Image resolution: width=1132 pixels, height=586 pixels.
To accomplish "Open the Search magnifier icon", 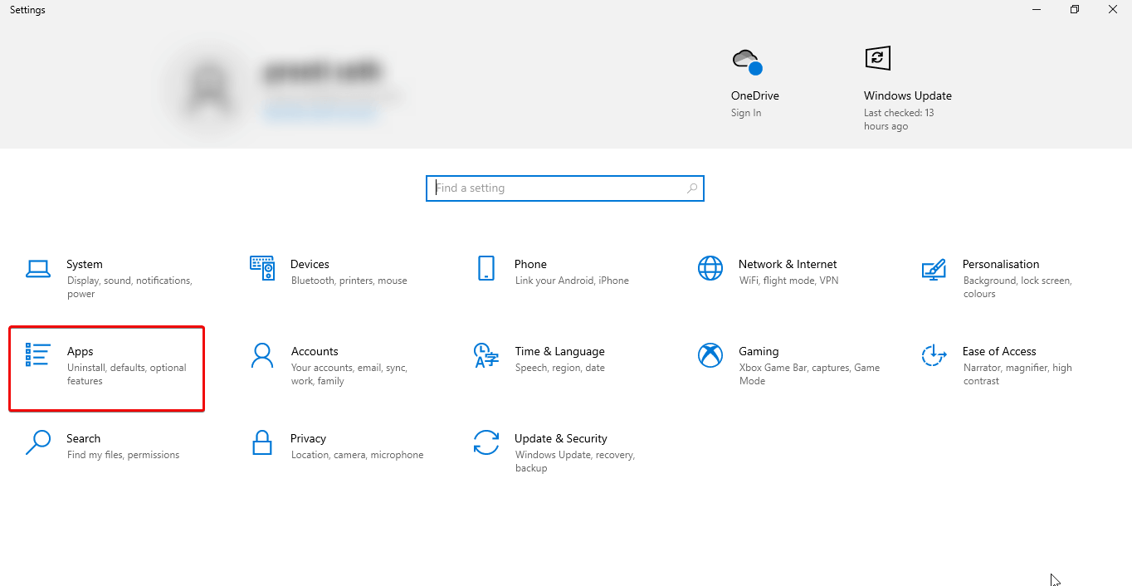I will [x=38, y=442].
